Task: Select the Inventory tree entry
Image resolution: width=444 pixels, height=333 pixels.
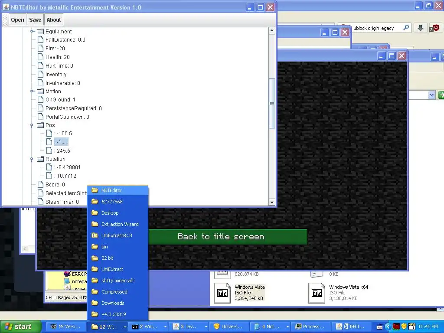Action: point(56,75)
